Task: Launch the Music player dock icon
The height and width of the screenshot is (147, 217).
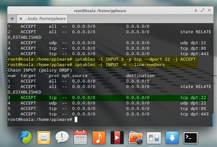Action: pyautogui.click(x=99, y=138)
